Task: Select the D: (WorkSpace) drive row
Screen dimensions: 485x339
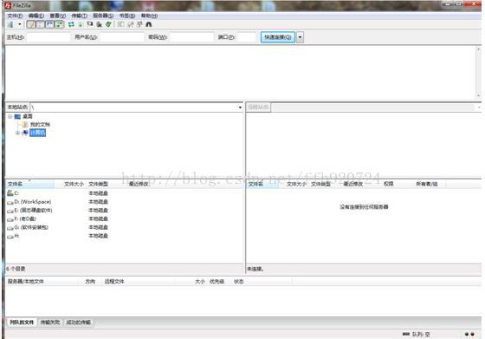Action: click(125, 202)
